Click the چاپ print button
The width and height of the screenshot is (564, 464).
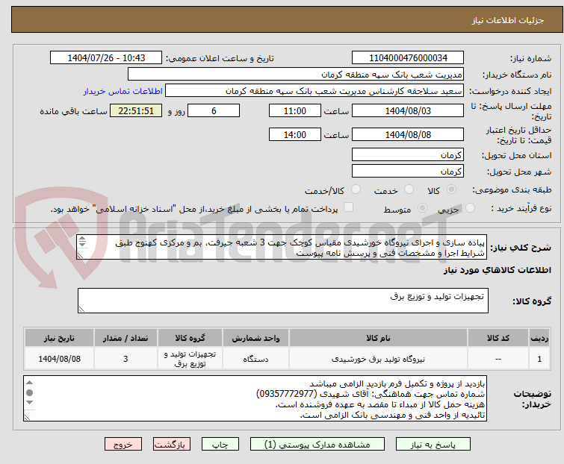[x=220, y=445]
